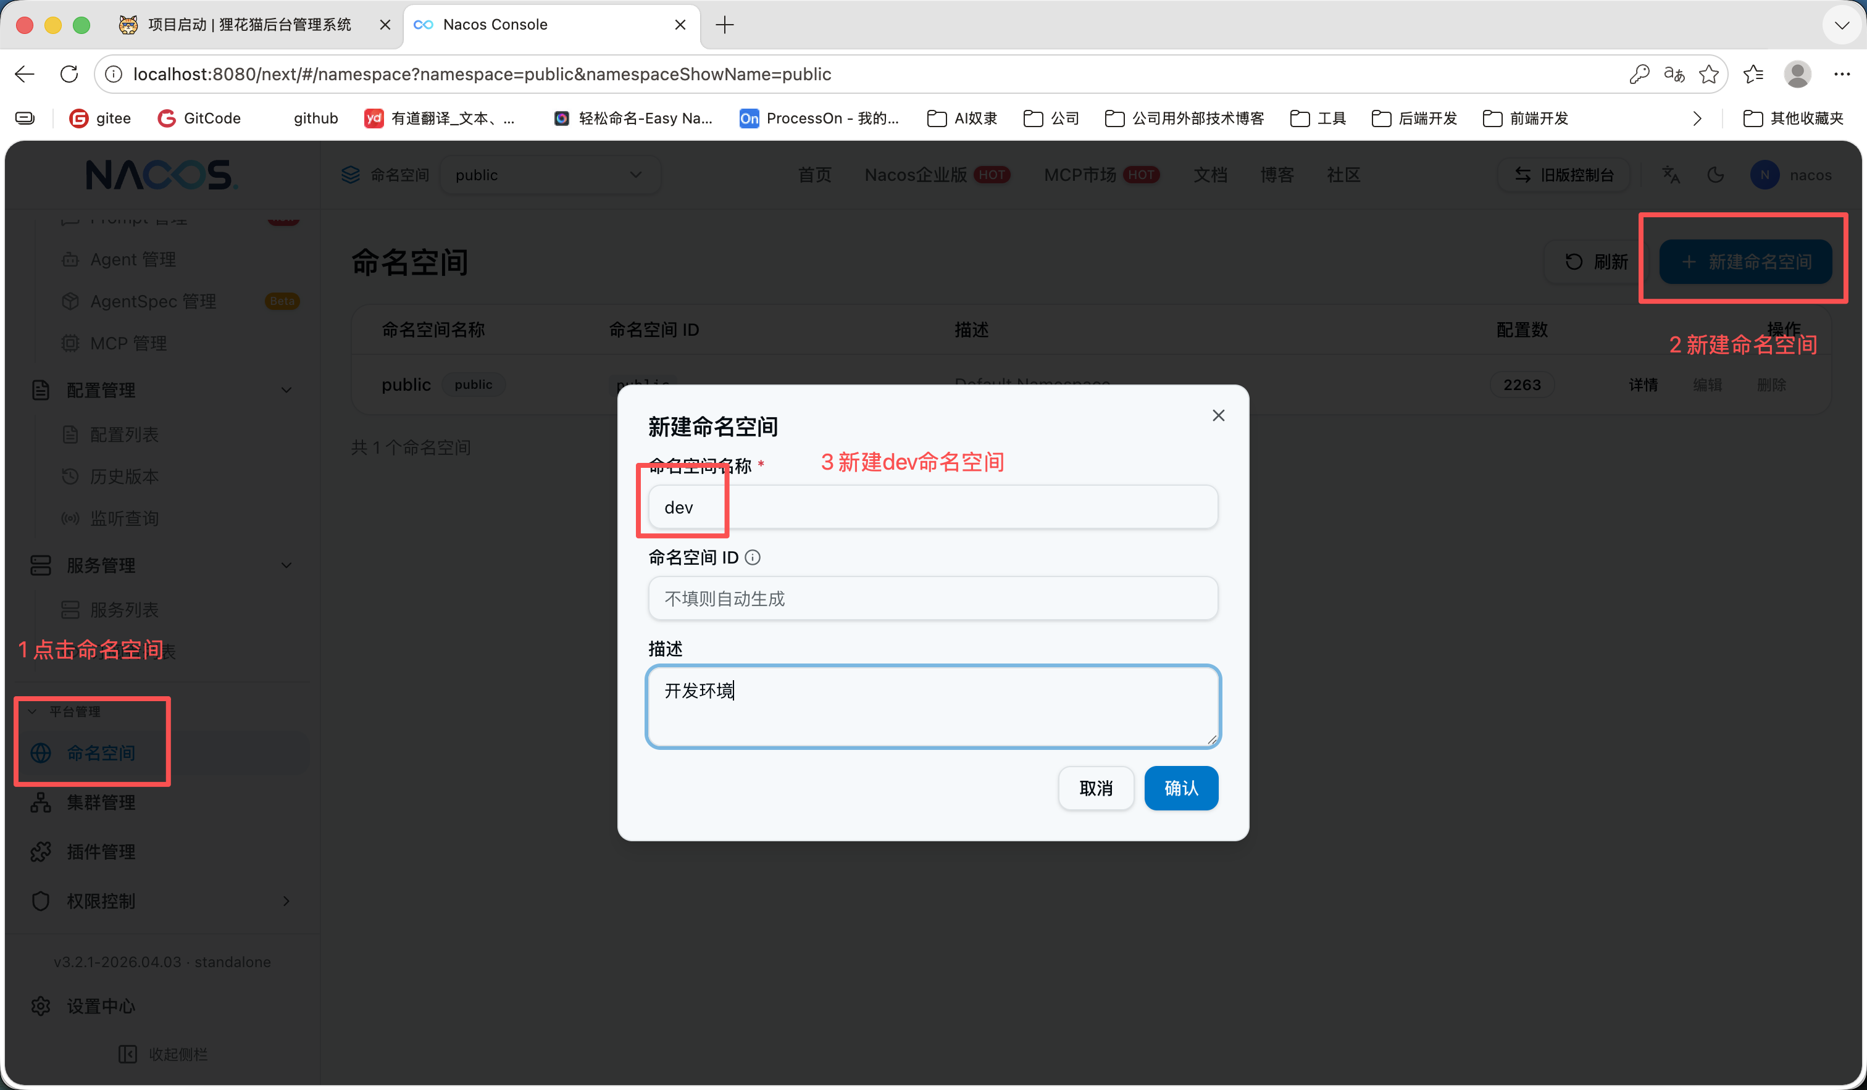The height and width of the screenshot is (1090, 1867).
Task: Refresh the namespace list with 刷新
Action: click(1596, 262)
